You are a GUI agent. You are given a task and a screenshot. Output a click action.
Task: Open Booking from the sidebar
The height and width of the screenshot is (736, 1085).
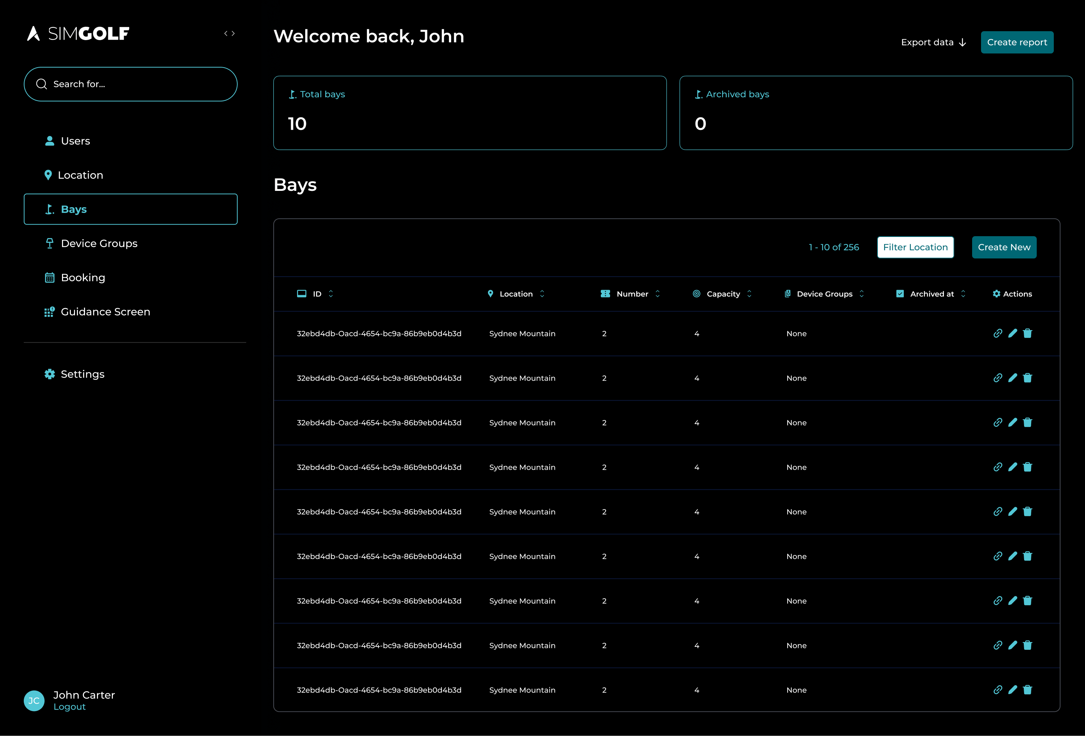click(x=83, y=277)
